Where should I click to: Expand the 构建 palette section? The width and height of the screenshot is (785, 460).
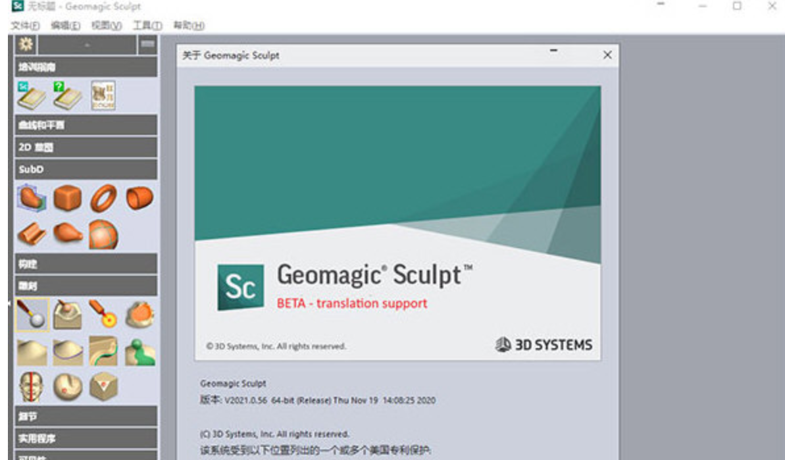pos(86,264)
